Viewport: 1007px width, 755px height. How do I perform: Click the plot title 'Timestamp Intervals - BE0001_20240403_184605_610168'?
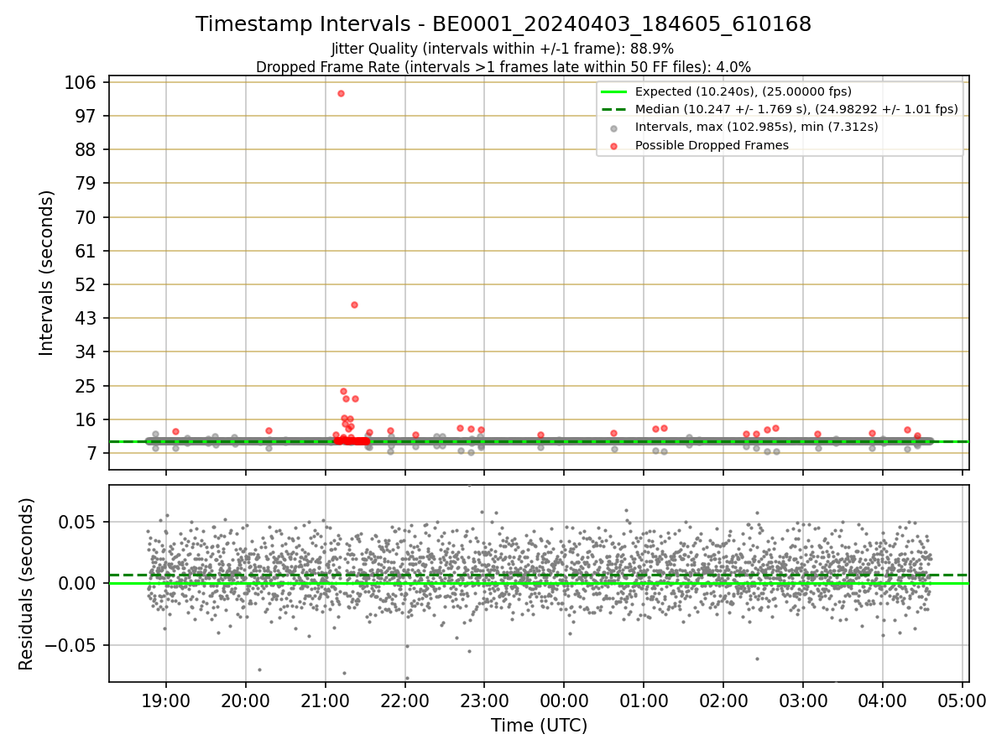click(x=503, y=24)
